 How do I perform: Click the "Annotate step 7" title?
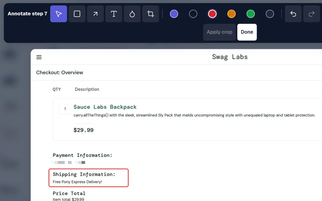click(27, 14)
